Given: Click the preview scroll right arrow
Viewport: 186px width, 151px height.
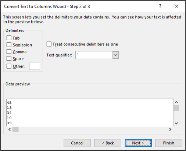Looking at the screenshot, I should tap(170, 129).
